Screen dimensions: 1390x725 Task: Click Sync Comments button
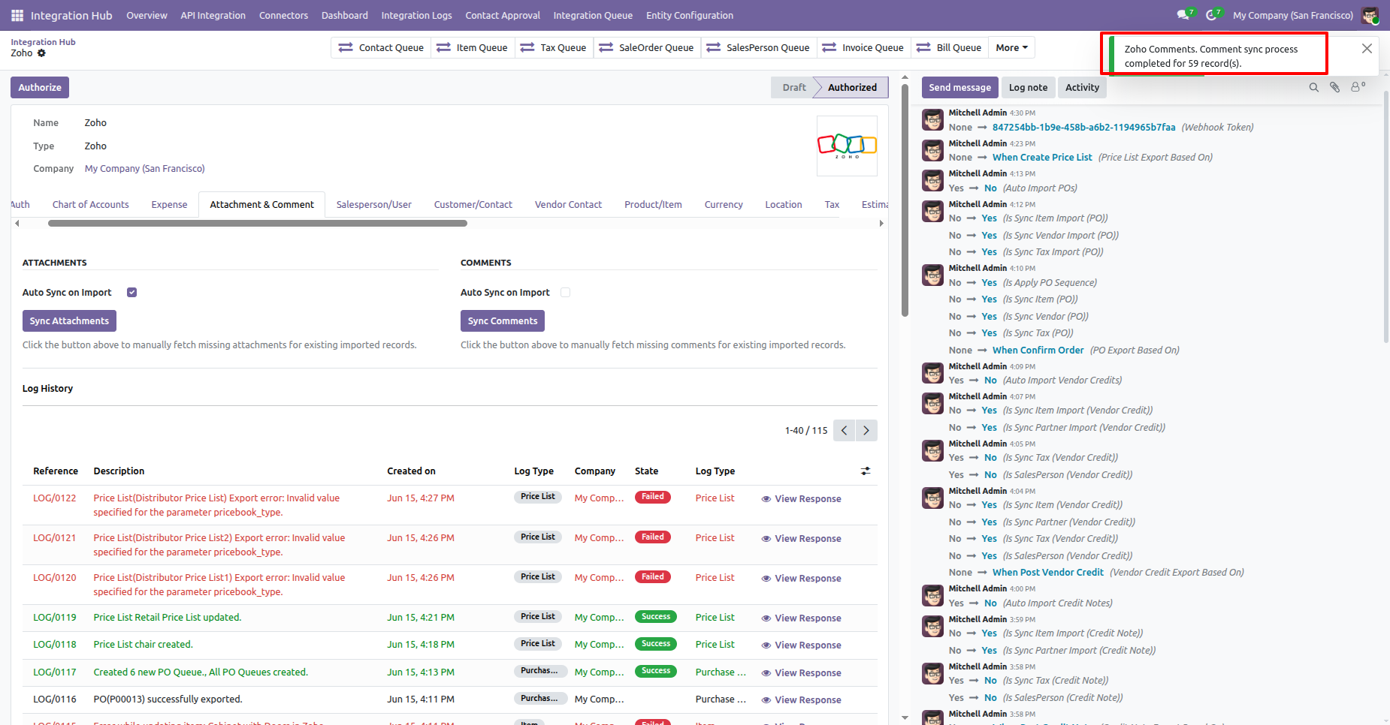coord(503,320)
